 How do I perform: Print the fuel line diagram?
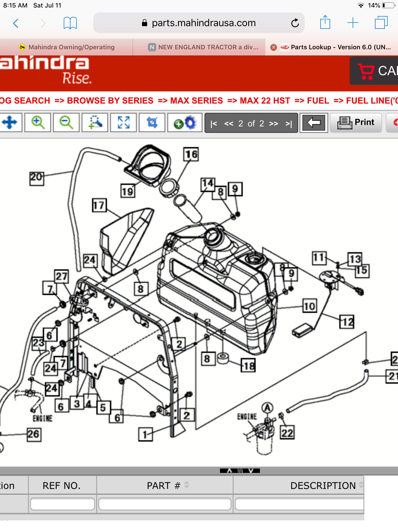(356, 123)
